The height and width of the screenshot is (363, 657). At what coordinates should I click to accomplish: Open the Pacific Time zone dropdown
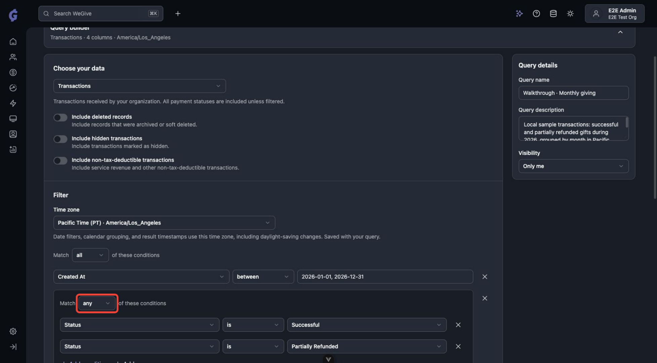point(164,223)
